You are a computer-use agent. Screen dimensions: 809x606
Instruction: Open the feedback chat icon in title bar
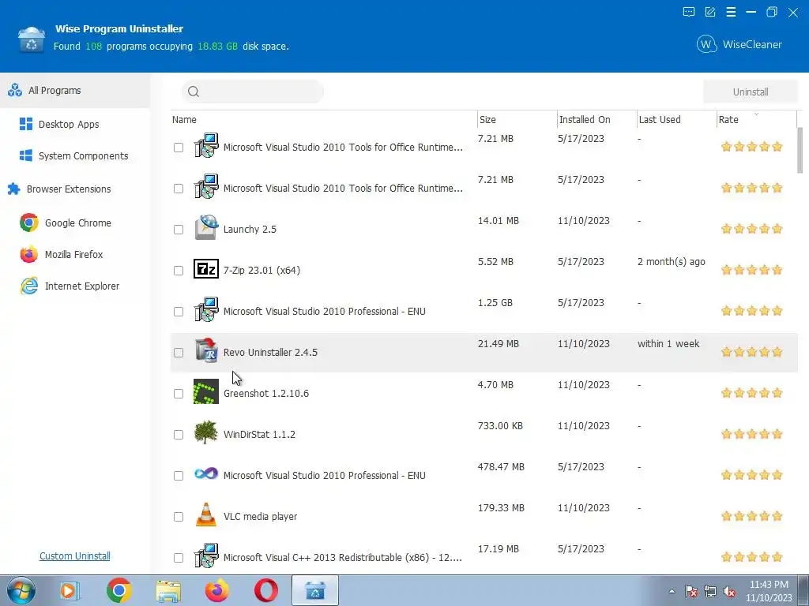(689, 12)
